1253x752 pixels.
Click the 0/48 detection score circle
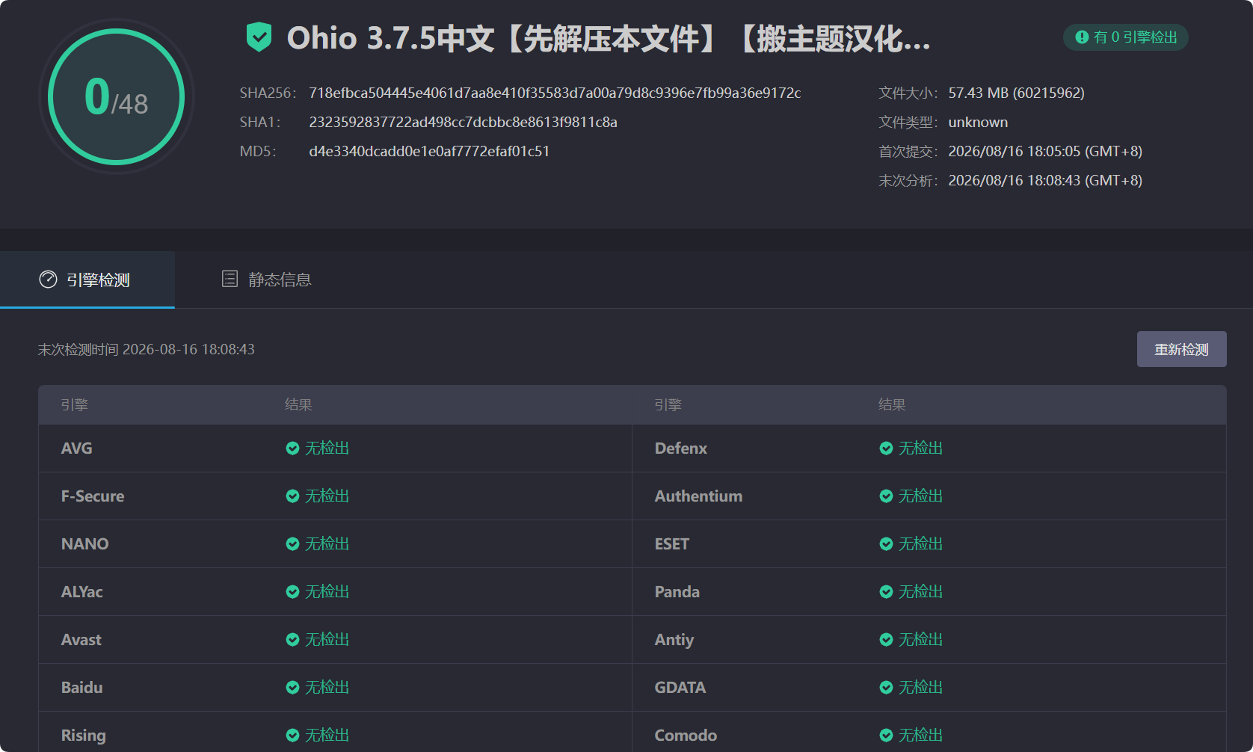click(x=116, y=96)
